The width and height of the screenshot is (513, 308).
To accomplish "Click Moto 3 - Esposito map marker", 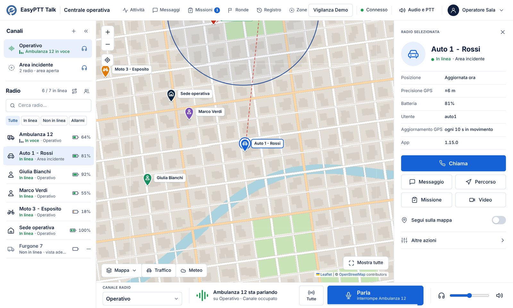I will click(x=105, y=71).
